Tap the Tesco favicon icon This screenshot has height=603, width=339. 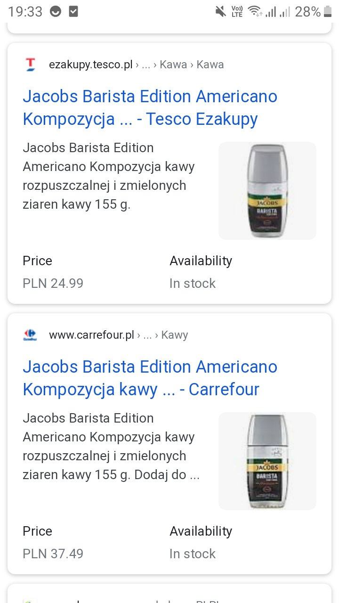point(30,65)
